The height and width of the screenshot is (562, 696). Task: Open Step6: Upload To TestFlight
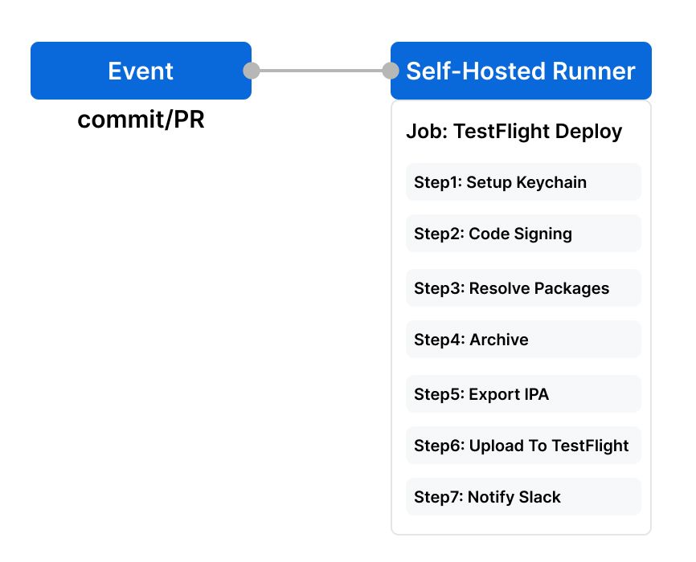coord(523,446)
